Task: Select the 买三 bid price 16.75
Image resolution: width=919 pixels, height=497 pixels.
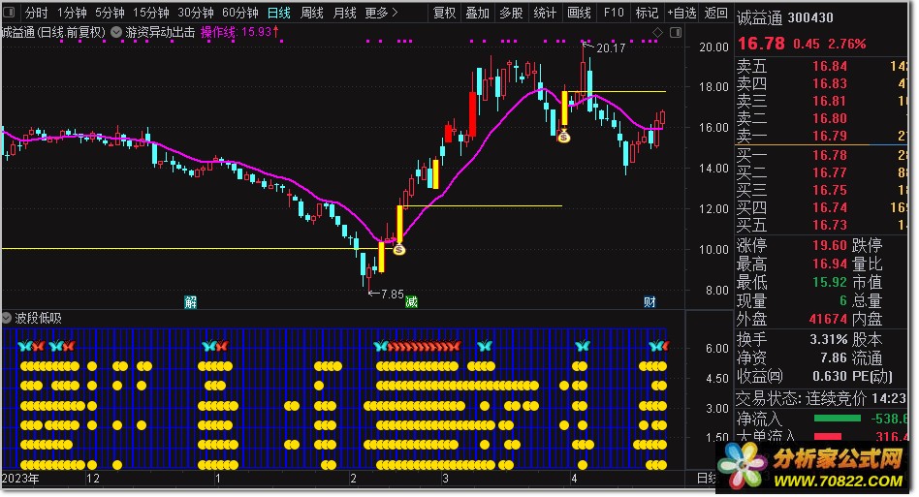Action: click(x=829, y=190)
